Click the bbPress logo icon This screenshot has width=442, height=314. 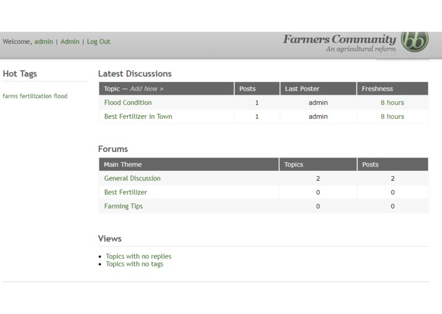click(415, 42)
